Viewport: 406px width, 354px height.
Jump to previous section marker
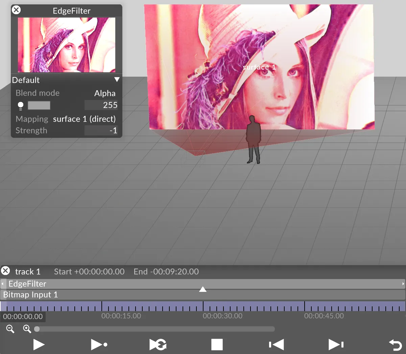(x=276, y=345)
